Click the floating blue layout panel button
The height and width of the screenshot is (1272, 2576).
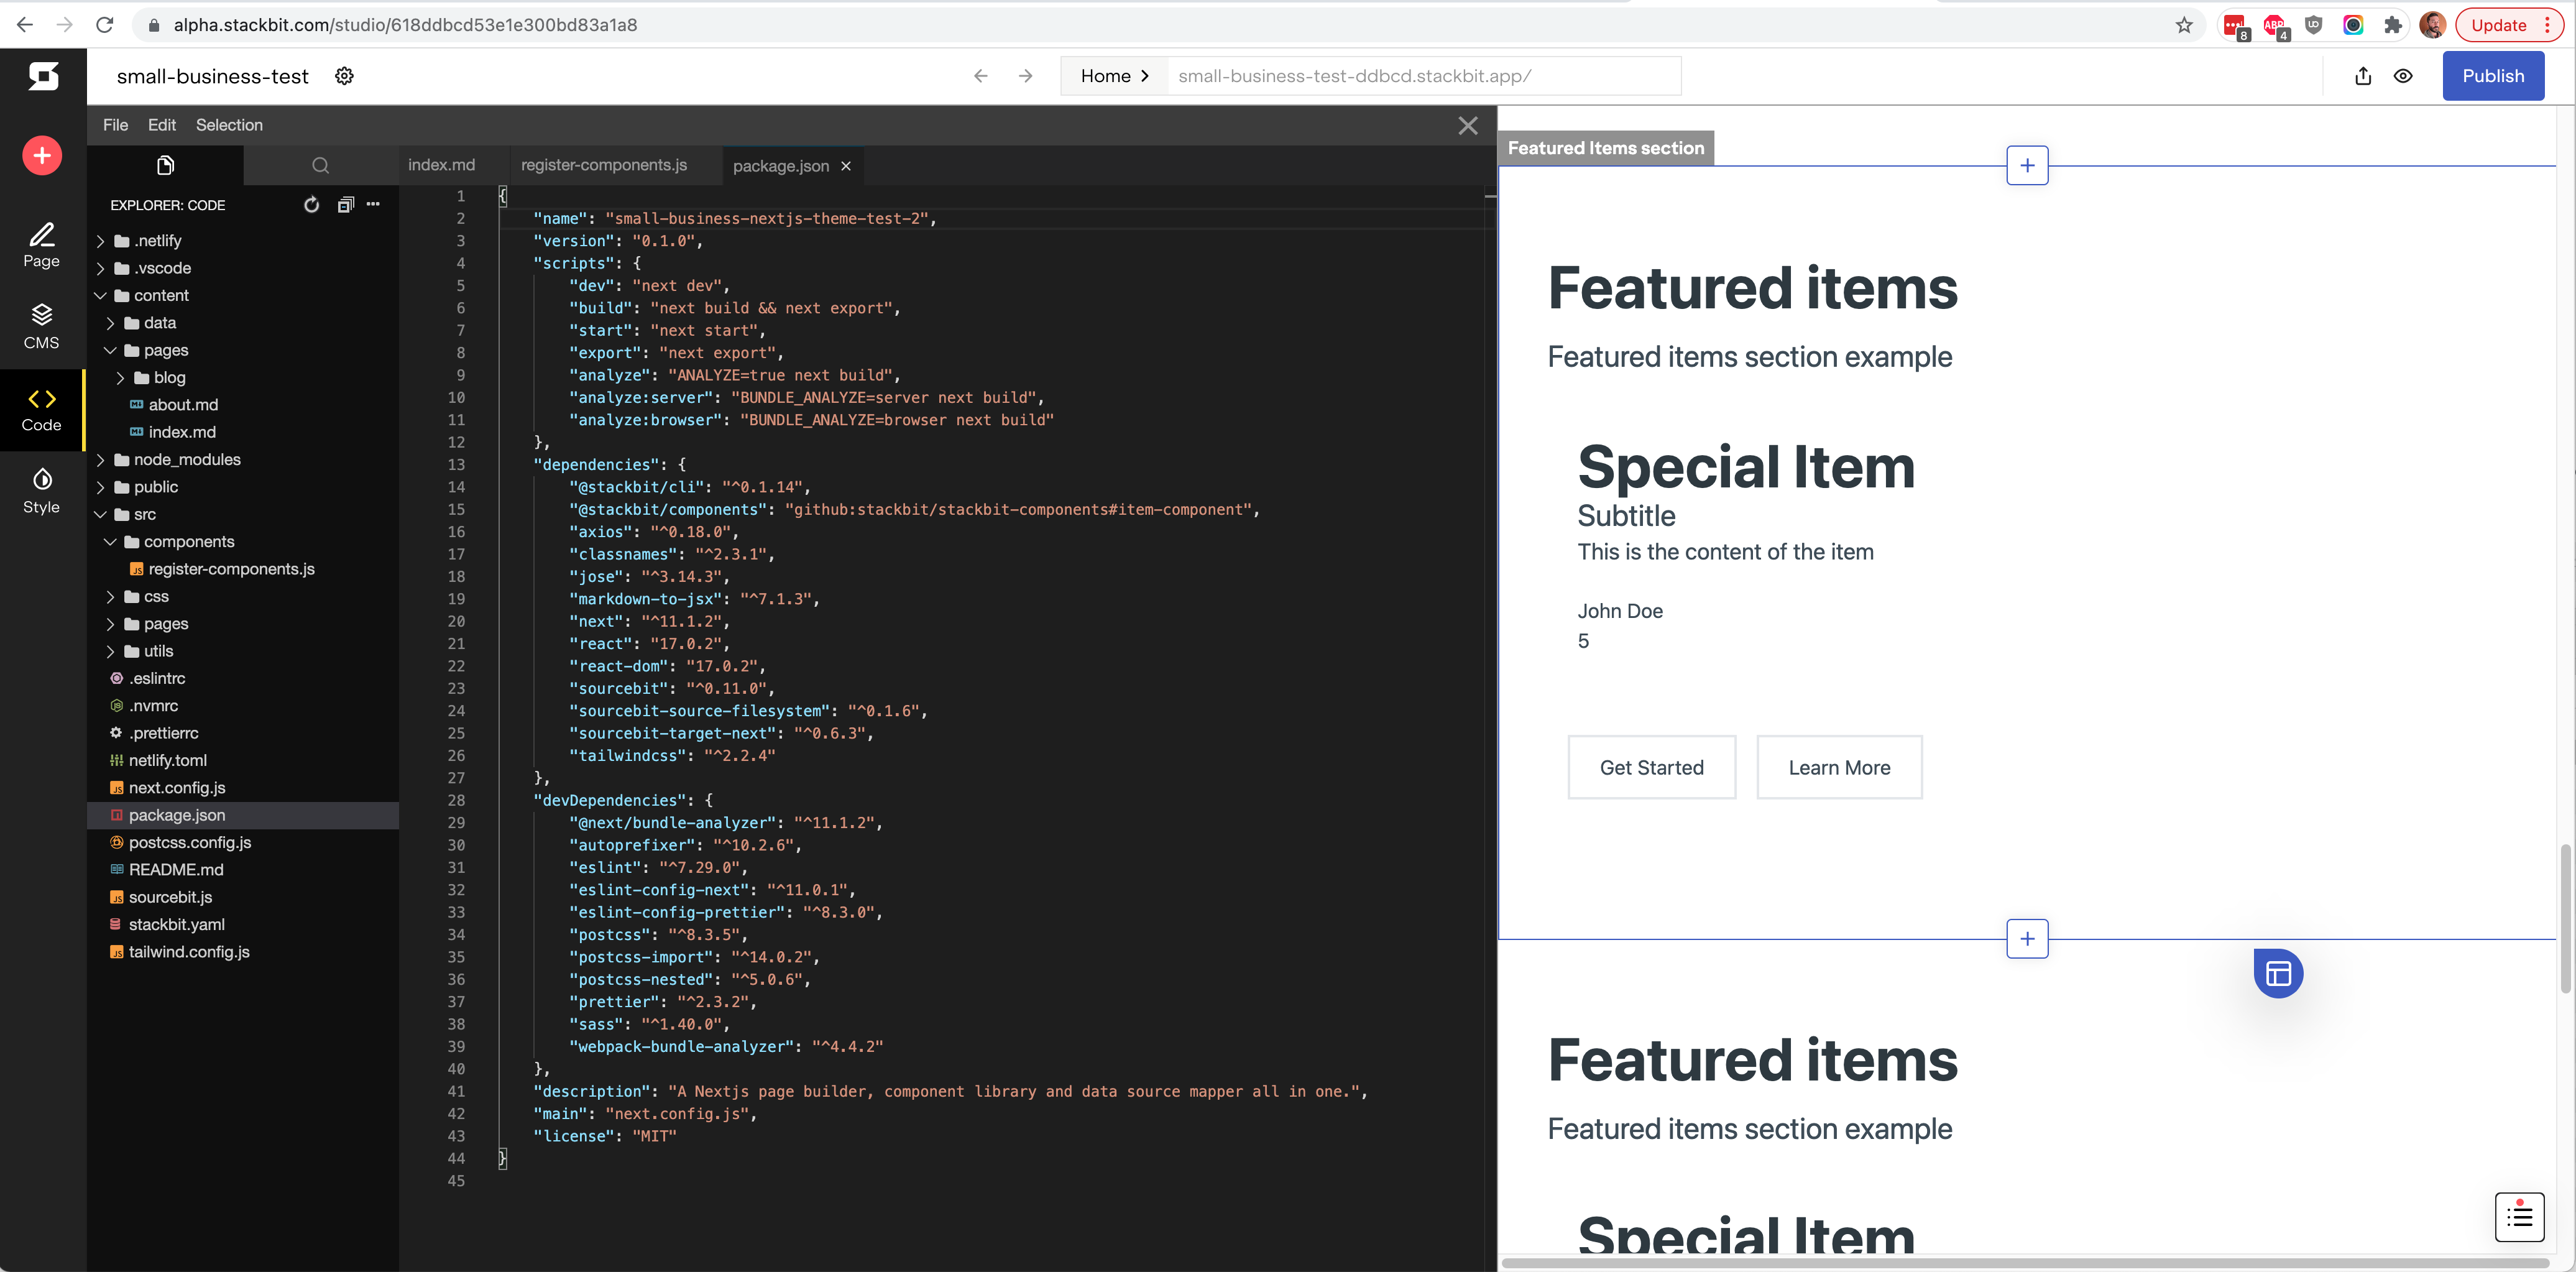coord(2277,973)
